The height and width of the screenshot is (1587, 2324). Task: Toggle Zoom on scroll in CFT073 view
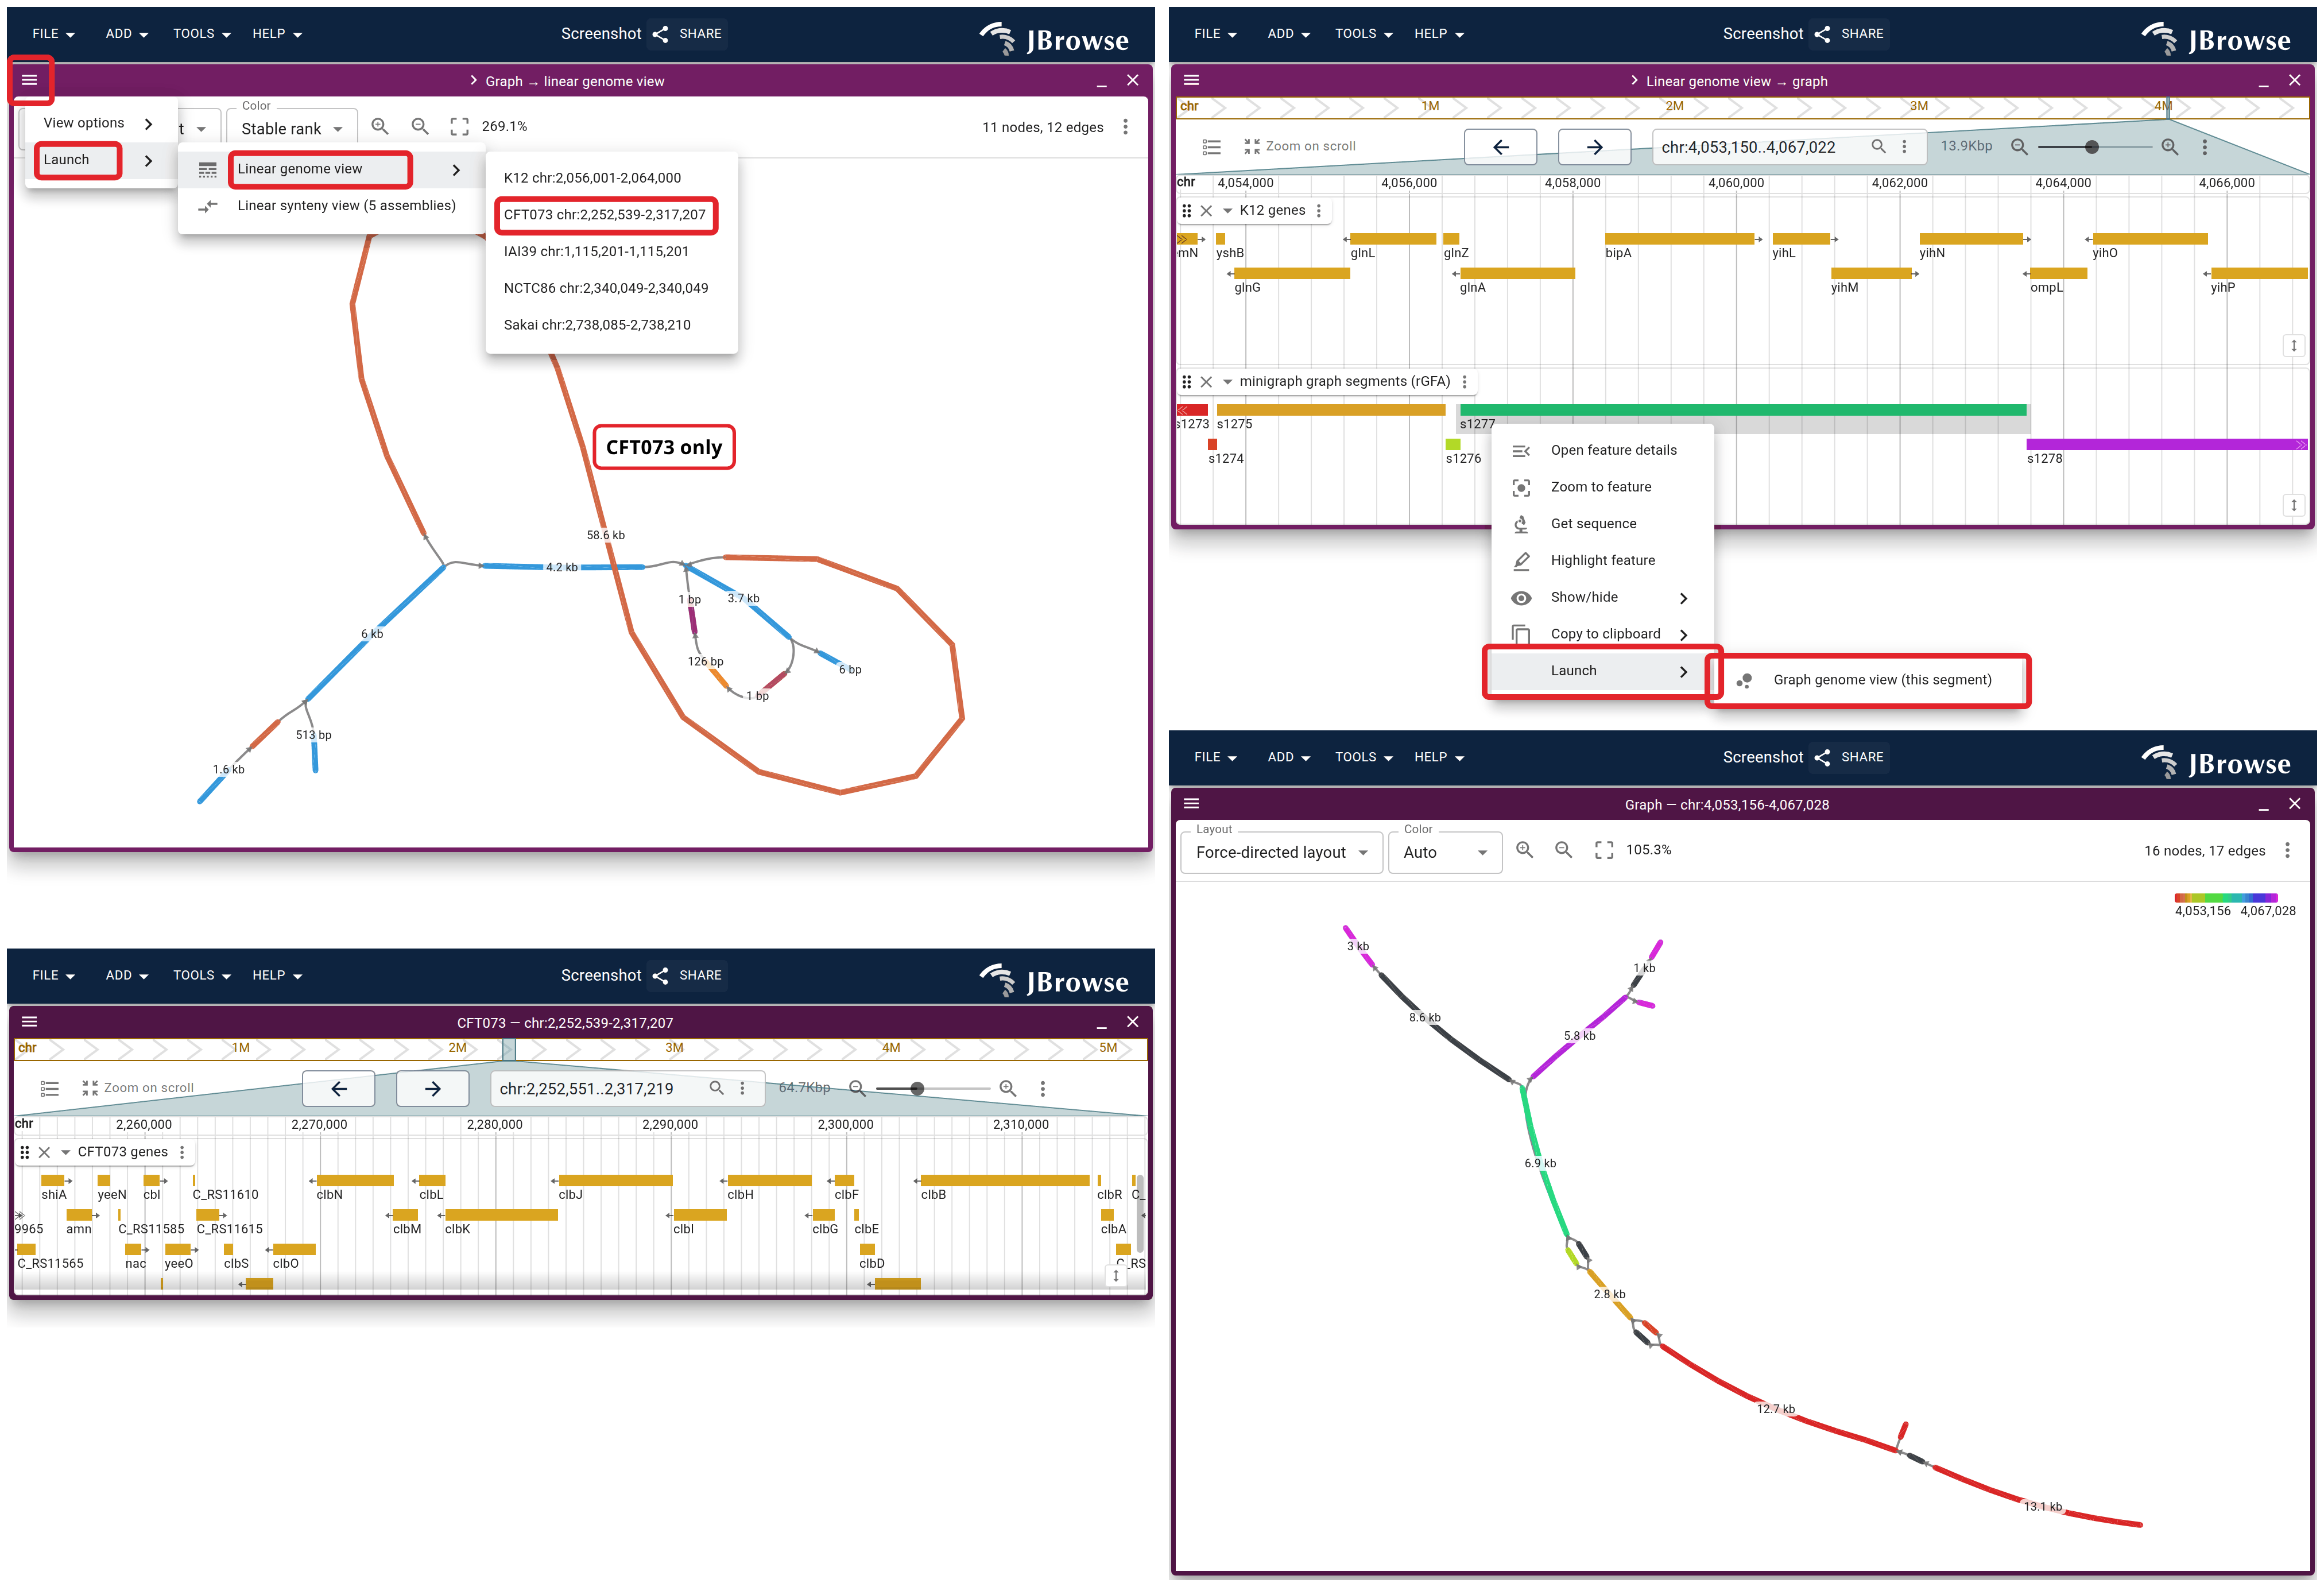pyautogui.click(x=137, y=1089)
